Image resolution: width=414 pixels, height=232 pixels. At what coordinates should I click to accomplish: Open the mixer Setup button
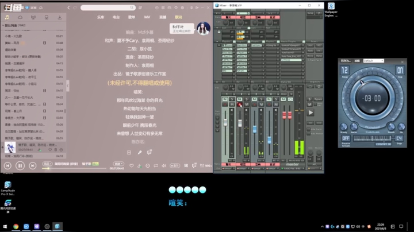pos(310,13)
